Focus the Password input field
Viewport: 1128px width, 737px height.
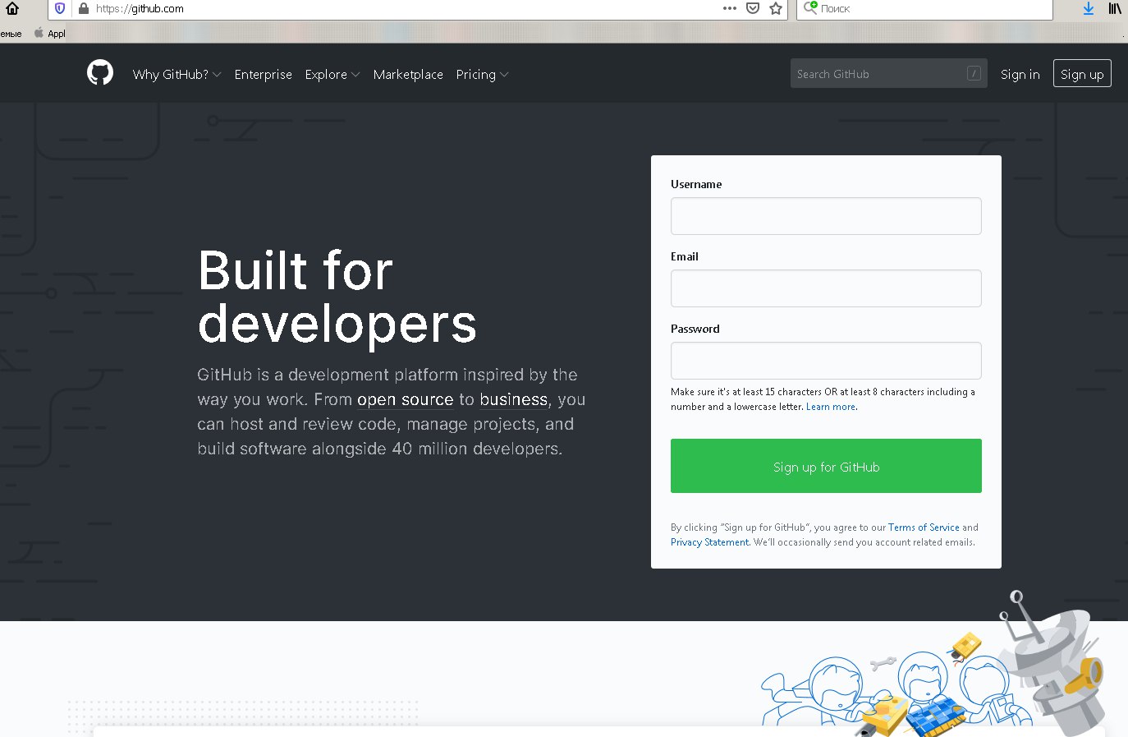click(826, 361)
